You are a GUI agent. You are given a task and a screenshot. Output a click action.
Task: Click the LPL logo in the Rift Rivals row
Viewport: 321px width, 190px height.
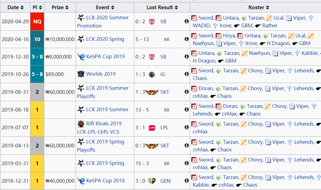click(x=152, y=127)
